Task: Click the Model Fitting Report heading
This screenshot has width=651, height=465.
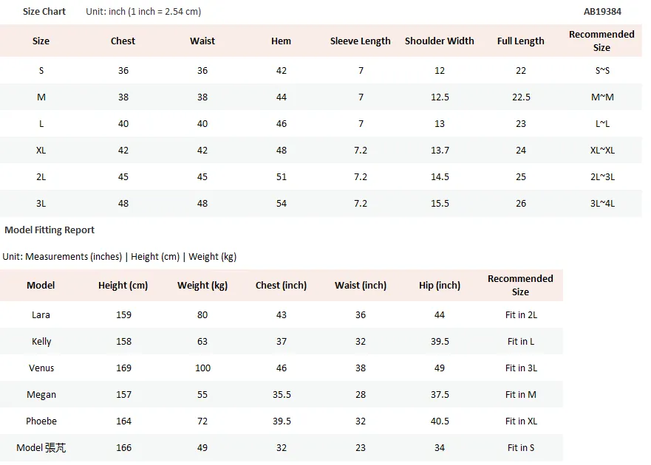Action: point(50,230)
